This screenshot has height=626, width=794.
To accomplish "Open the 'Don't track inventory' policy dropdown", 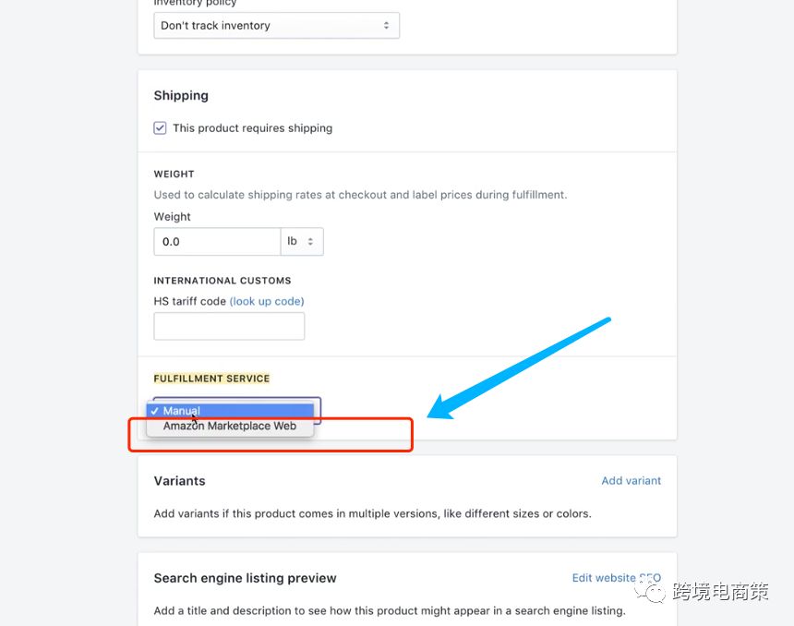I will tap(276, 26).
